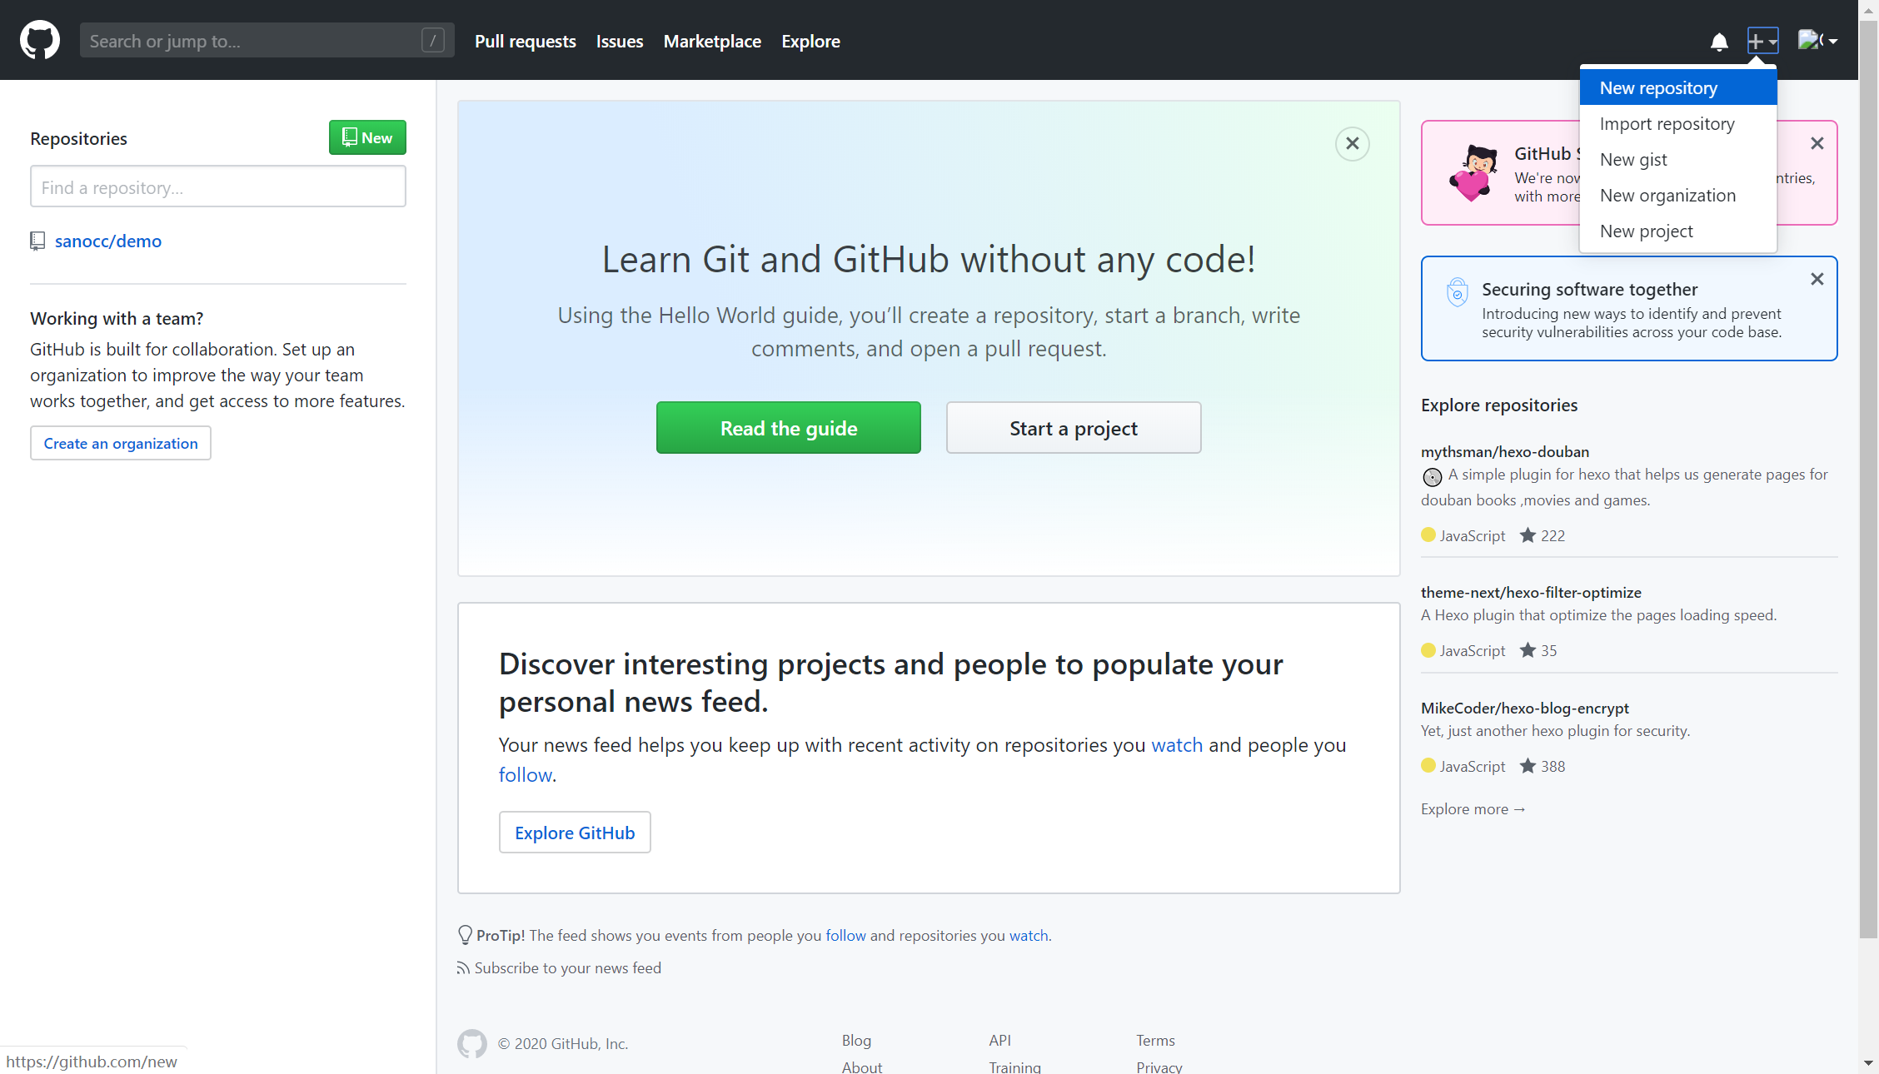Open the notifications bell icon
This screenshot has height=1074, width=1879.
[1718, 42]
